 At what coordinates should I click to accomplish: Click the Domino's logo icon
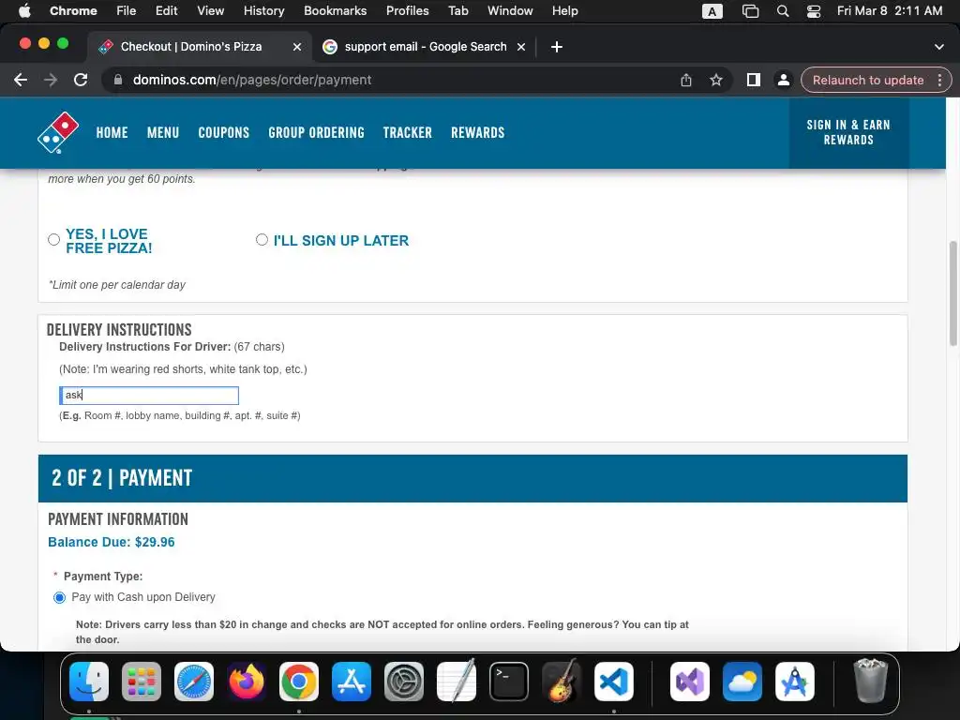pyautogui.click(x=58, y=132)
